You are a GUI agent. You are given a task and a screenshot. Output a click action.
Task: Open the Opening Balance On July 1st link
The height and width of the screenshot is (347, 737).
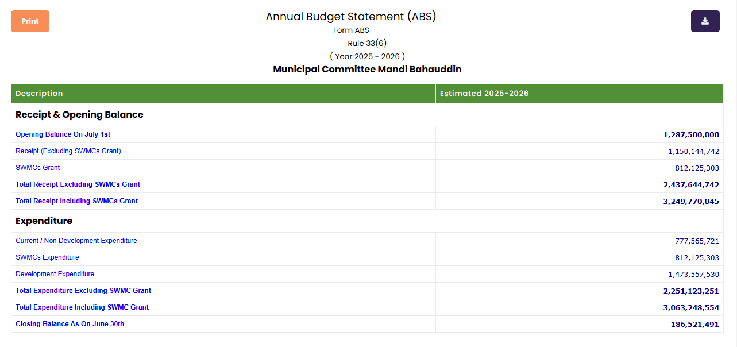pos(63,134)
